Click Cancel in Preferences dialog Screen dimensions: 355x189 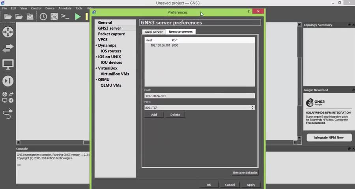pyautogui.click(x=230, y=185)
